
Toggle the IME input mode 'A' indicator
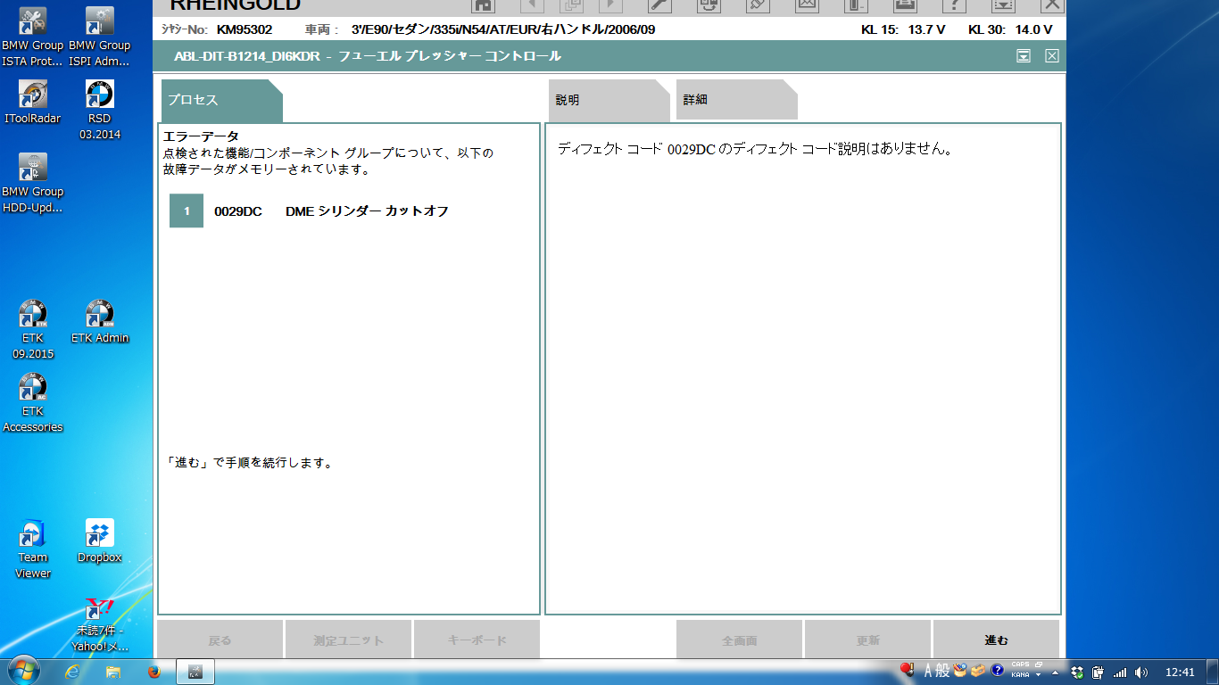pyautogui.click(x=929, y=672)
